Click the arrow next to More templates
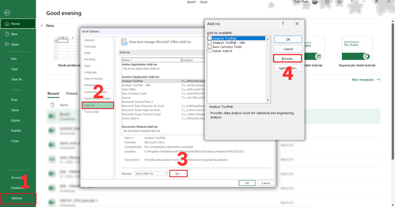This screenshot has height=207, width=395. tap(378, 80)
